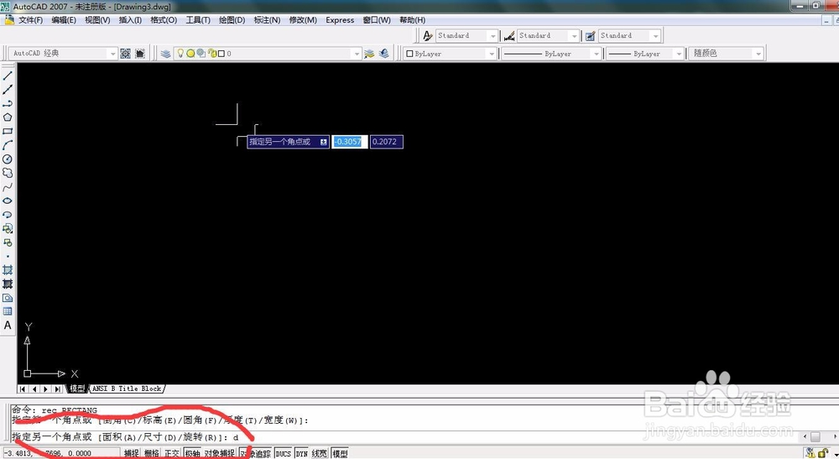
Task: Select the Multiline Text tool
Action: click(x=8, y=325)
